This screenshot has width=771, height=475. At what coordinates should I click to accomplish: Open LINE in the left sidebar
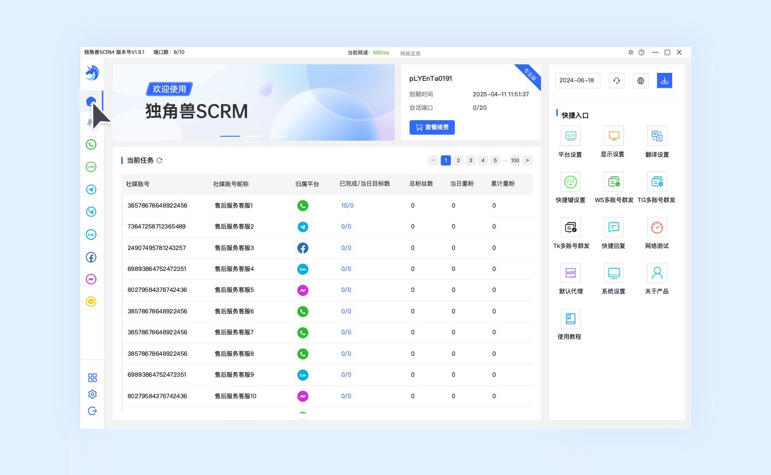coord(91,167)
